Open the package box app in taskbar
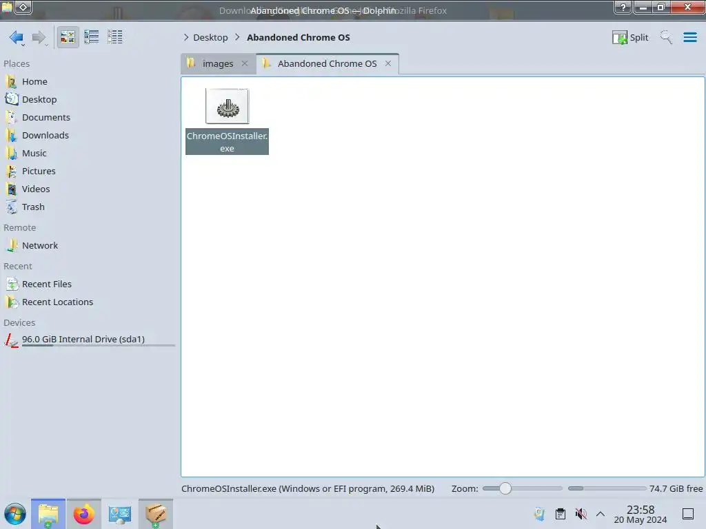Image resolution: width=706 pixels, height=529 pixels. point(156,514)
